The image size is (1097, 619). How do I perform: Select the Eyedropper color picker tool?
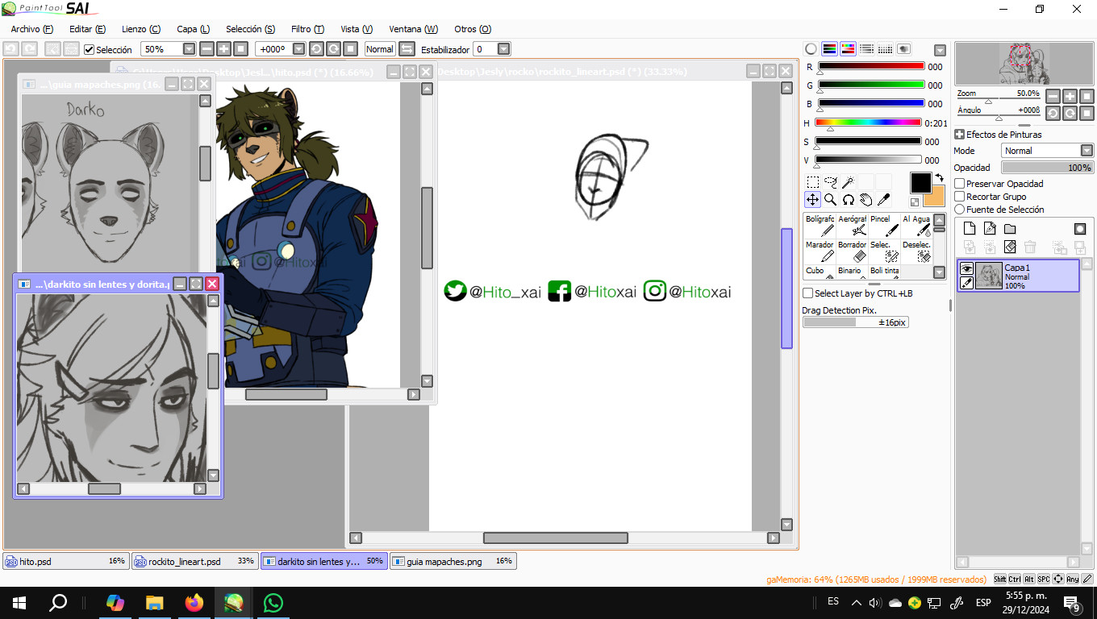click(x=884, y=200)
